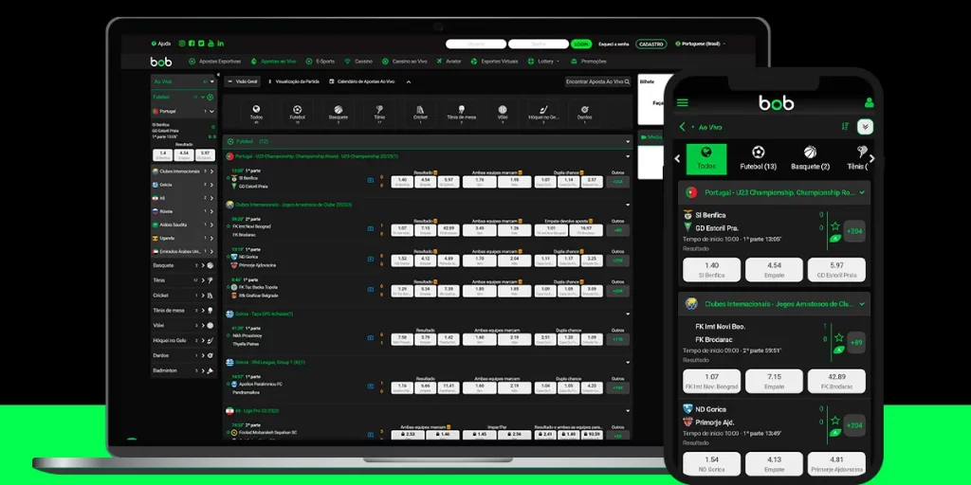Select the Basquete sport tile on laptop
Viewport: 971px width, 485px height.
click(339, 112)
